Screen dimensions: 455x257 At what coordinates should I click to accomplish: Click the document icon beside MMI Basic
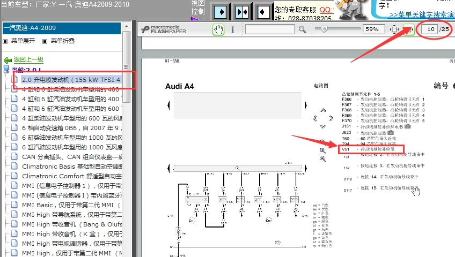[x=14, y=205]
